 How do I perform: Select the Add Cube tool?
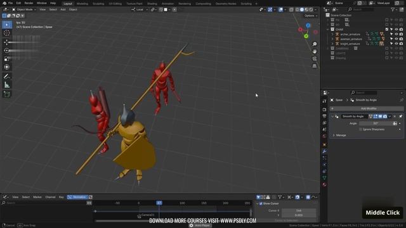point(7,94)
